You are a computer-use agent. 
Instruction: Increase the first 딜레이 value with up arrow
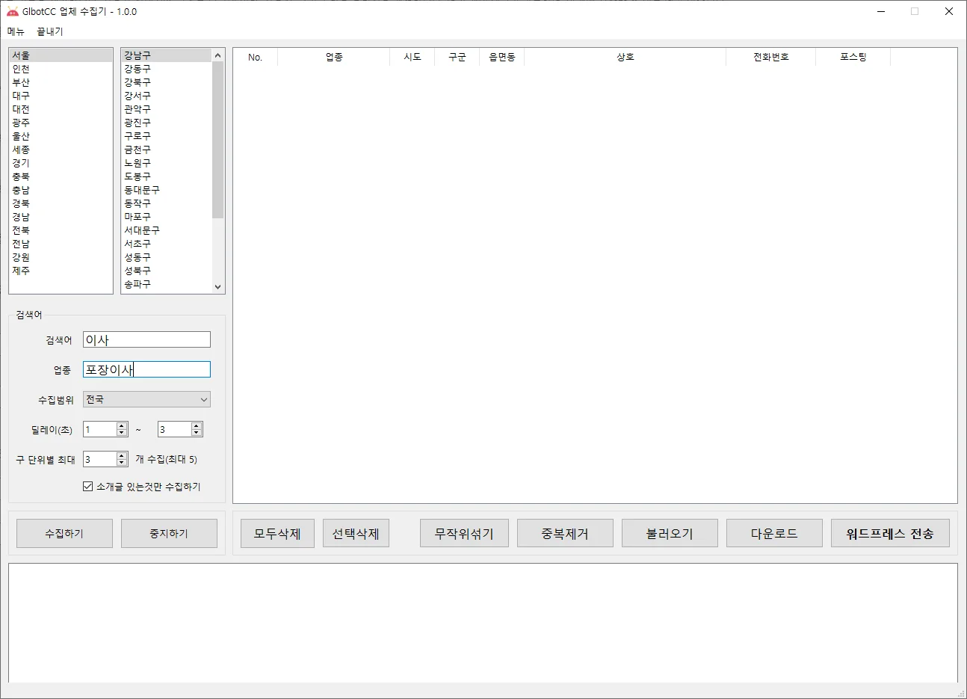coord(122,425)
